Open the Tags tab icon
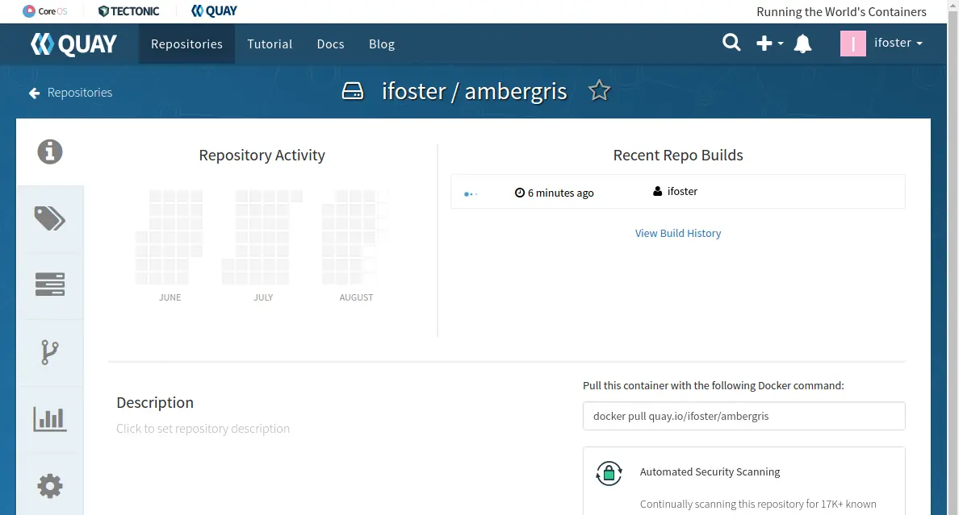Viewport: 959px width, 515px height. click(50, 218)
